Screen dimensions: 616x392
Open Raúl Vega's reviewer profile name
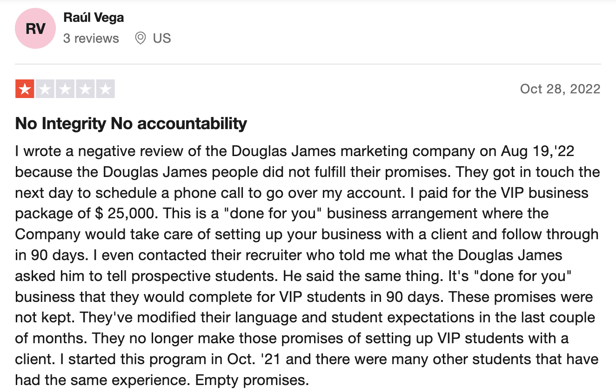click(x=94, y=18)
